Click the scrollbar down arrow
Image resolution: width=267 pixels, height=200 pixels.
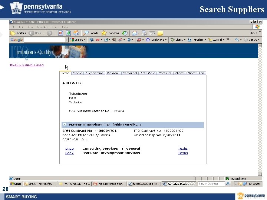[260, 174]
